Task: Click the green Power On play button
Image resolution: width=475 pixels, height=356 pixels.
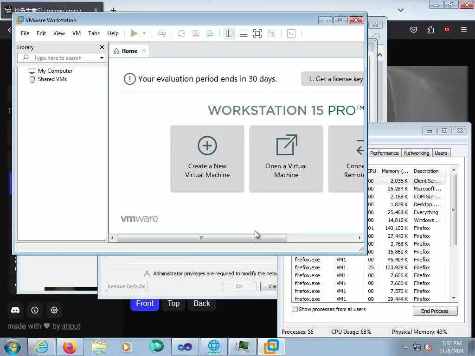Action: point(134,33)
